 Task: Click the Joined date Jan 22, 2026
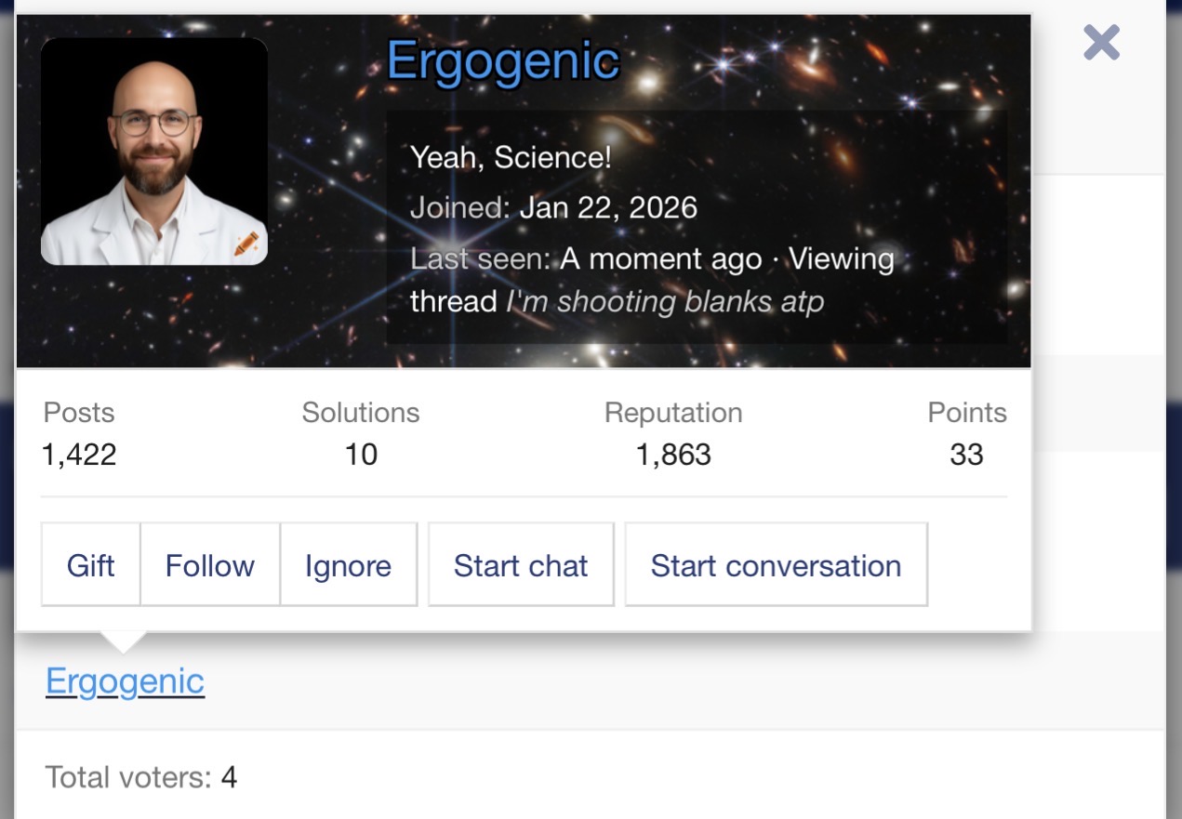point(608,207)
